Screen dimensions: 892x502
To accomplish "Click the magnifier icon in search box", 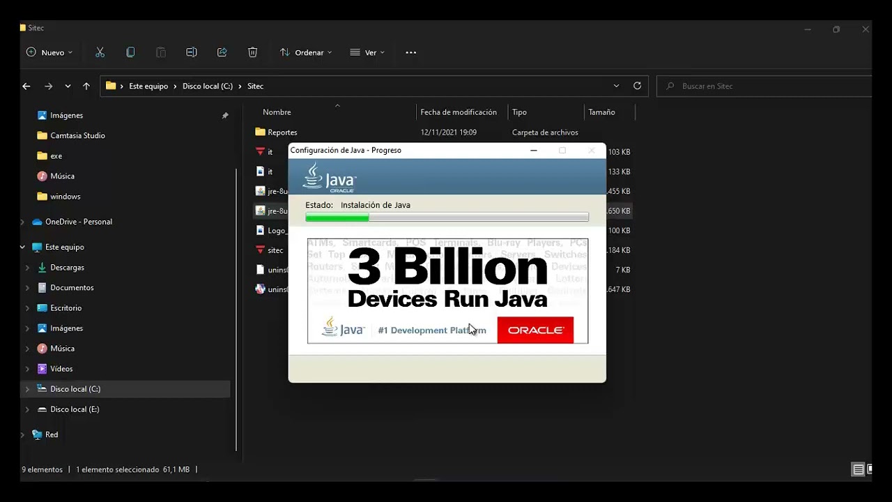I will click(670, 86).
